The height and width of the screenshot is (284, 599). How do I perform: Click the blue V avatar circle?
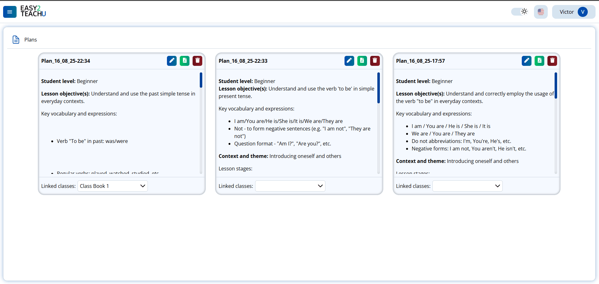click(583, 12)
